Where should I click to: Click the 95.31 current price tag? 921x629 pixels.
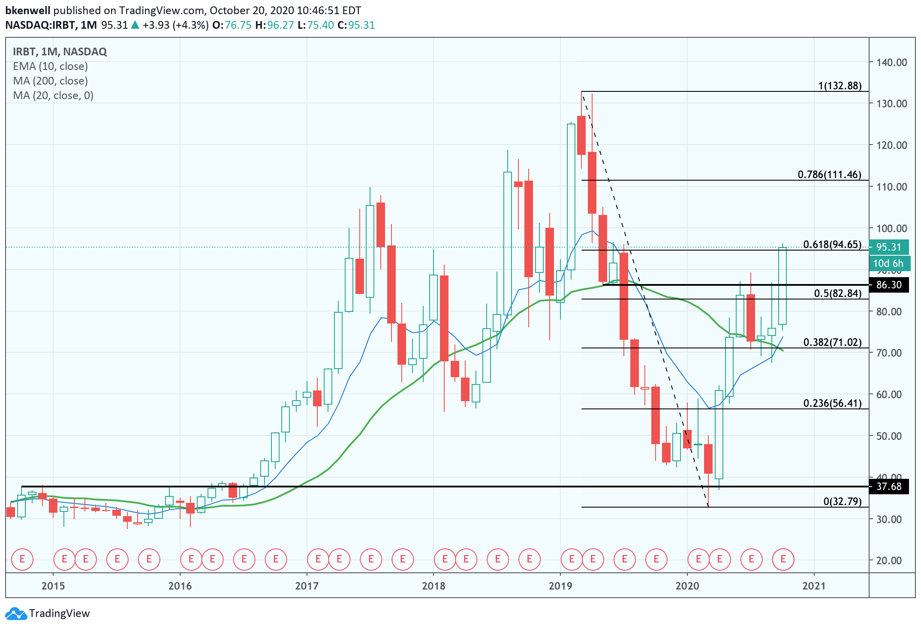(x=888, y=247)
